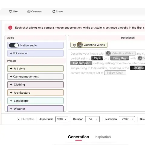145x145 pixels.
Task: Click the camera movement notice text
Action: [x=80, y=28]
